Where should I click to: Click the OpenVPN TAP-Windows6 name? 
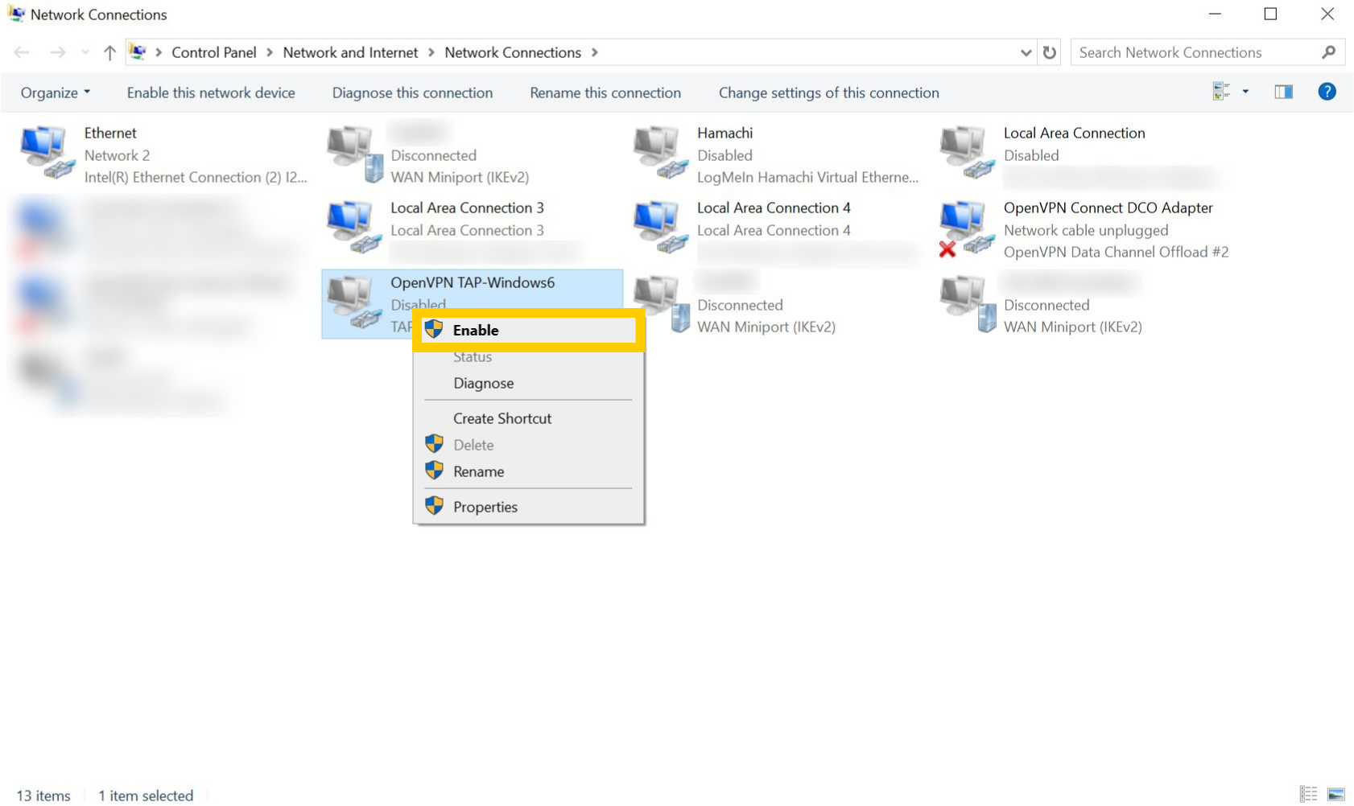(473, 282)
